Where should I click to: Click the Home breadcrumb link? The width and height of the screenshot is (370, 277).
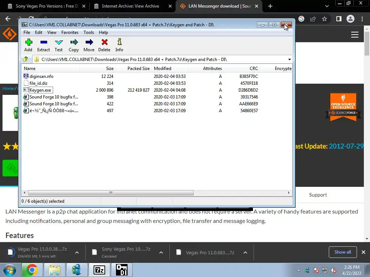[x=8, y=88]
